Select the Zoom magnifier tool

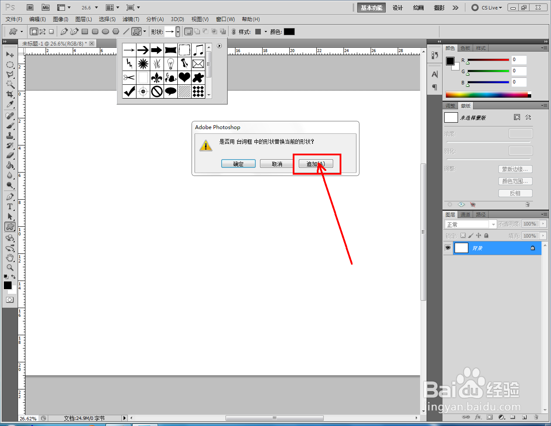pos(10,268)
